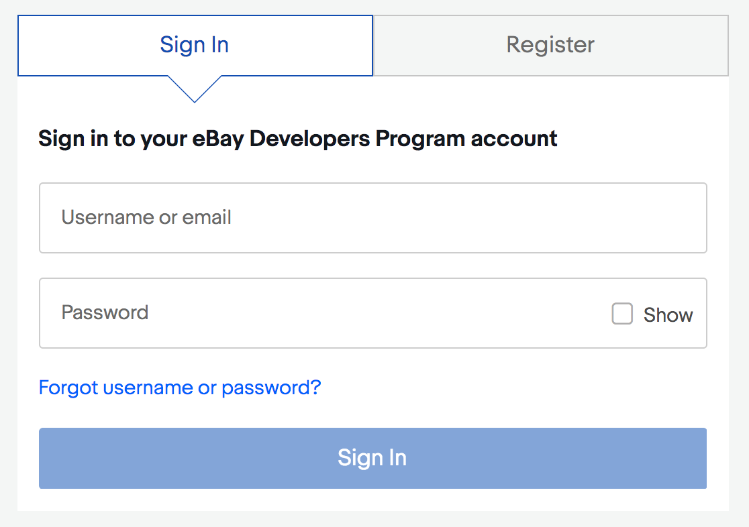Focus the Password input field

(x=322, y=313)
